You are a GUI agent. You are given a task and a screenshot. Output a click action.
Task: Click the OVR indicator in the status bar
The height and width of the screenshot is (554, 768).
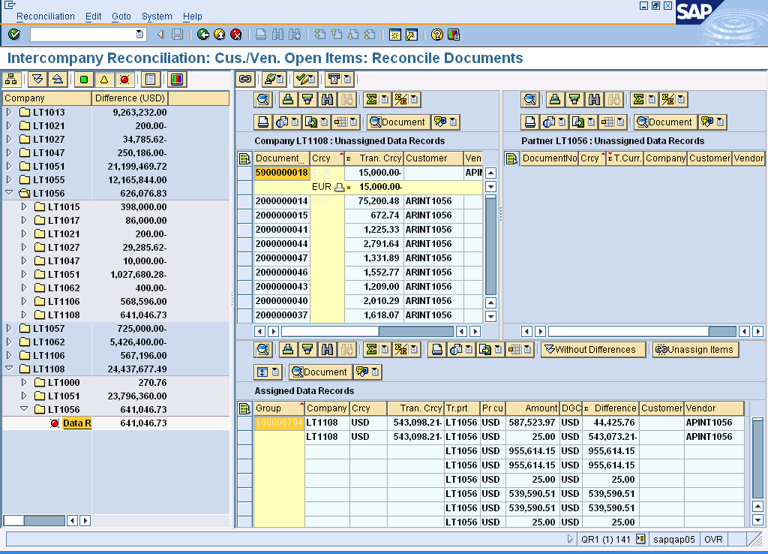pyautogui.click(x=713, y=539)
